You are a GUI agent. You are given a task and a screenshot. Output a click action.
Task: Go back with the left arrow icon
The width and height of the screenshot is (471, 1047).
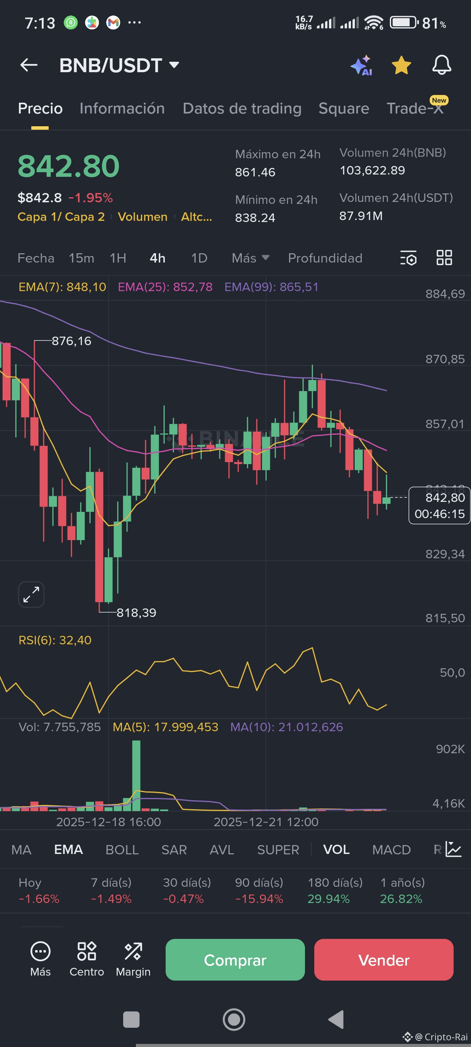click(29, 65)
